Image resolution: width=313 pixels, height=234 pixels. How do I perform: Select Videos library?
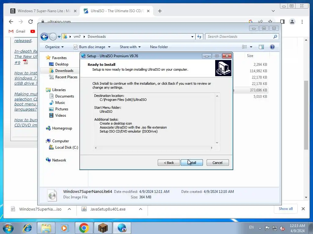(61, 115)
